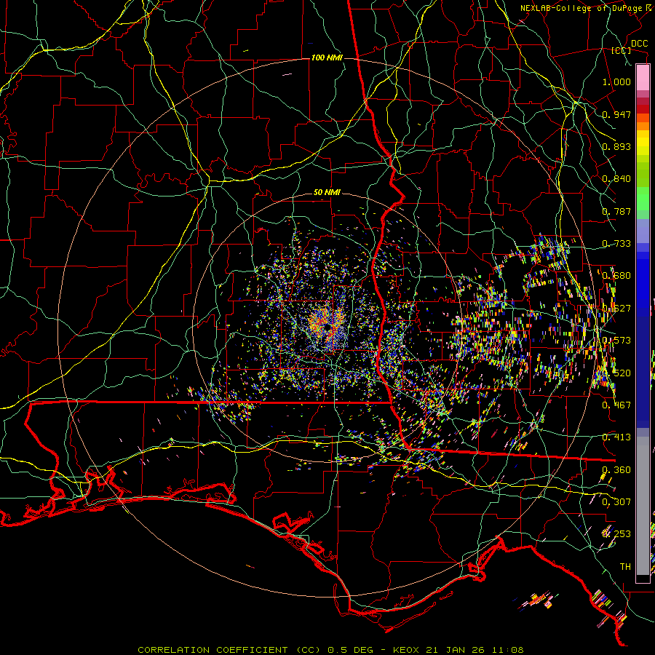Select the 0.467 legend value
This screenshot has height=655, width=655.
[616, 405]
